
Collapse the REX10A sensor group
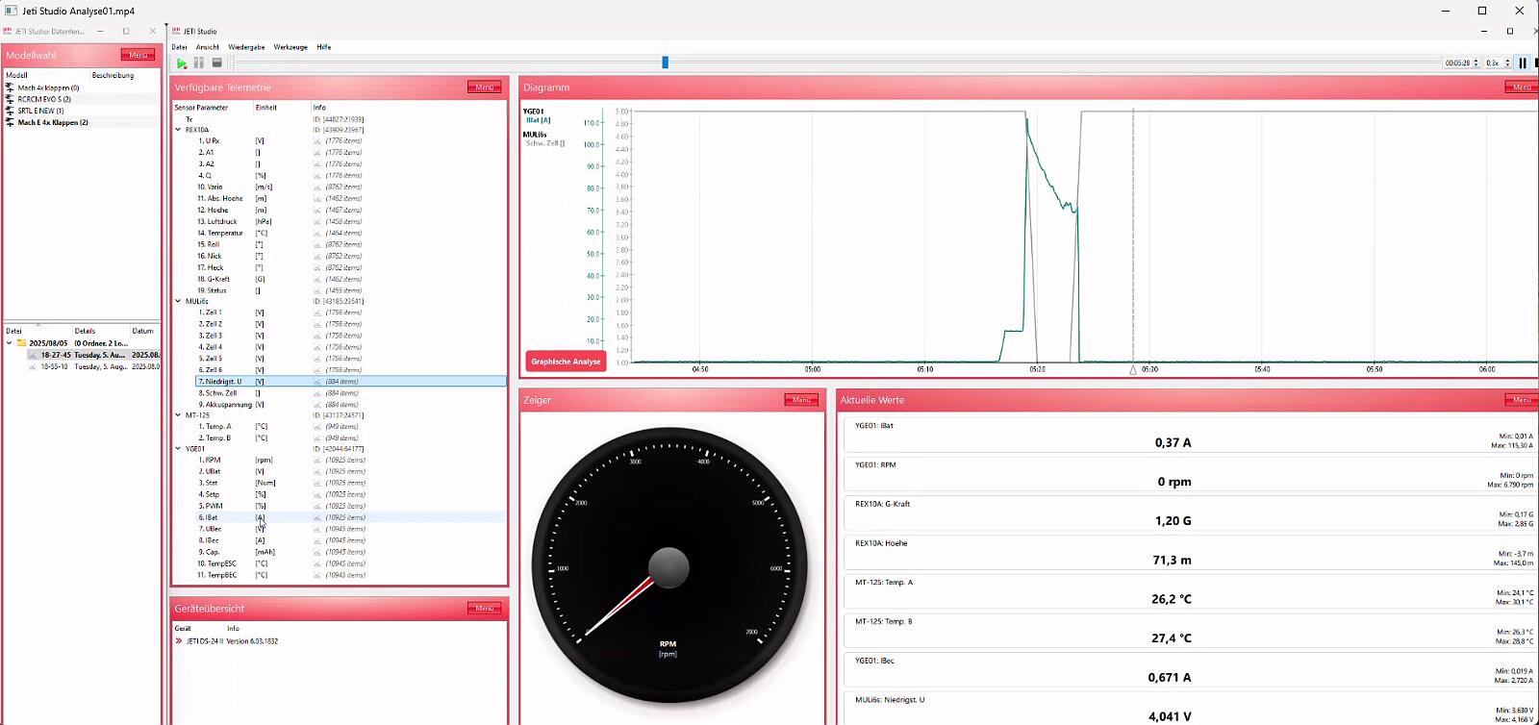[x=178, y=130]
